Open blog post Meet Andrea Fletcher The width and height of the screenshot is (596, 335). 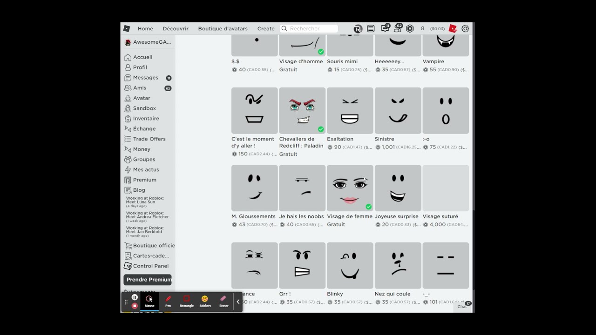pos(147,217)
